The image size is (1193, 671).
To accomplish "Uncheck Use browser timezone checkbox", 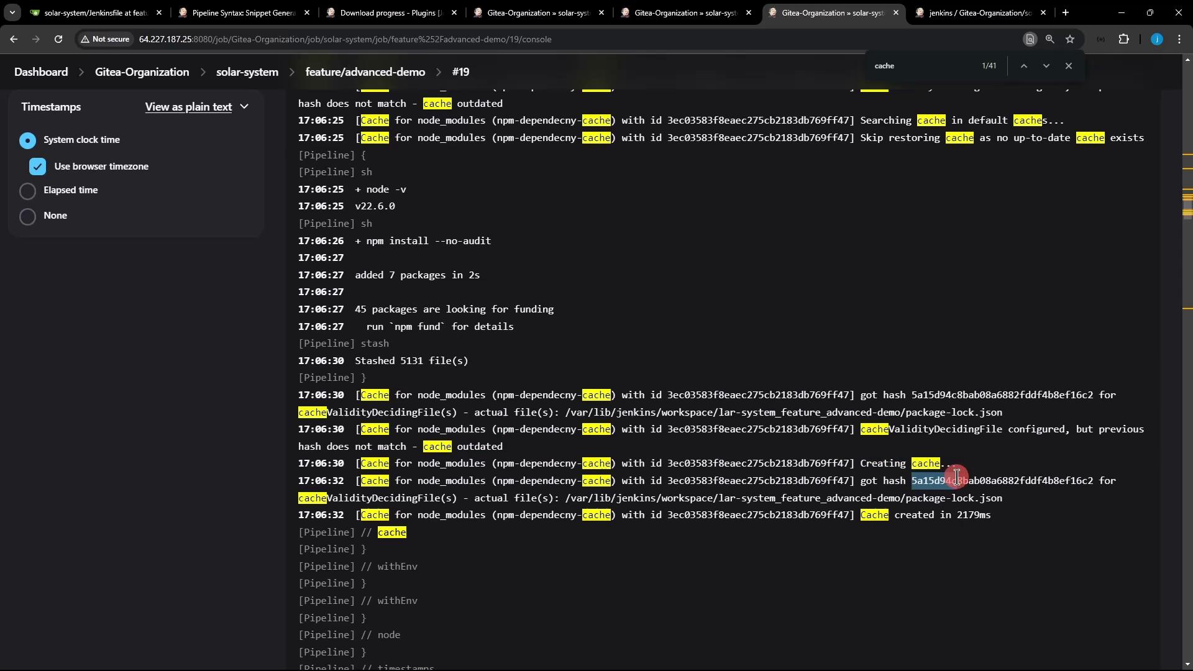I will 37,167.
